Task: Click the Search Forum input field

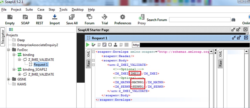Action: click(x=200, y=20)
